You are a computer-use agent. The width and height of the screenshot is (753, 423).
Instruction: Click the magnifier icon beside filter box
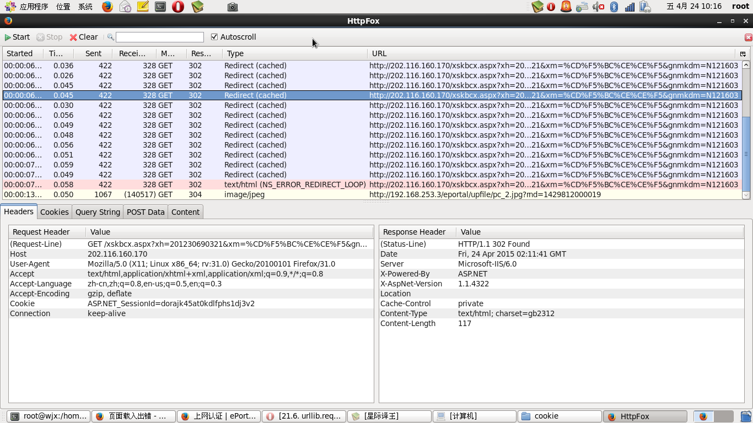(111, 37)
